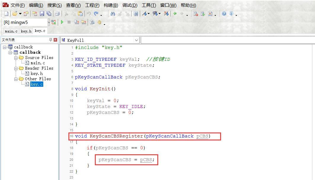Screen dimensions: 315x180
Task: Click the blue floppy disk save icon
Action: pyautogui.click(x=42, y=14)
